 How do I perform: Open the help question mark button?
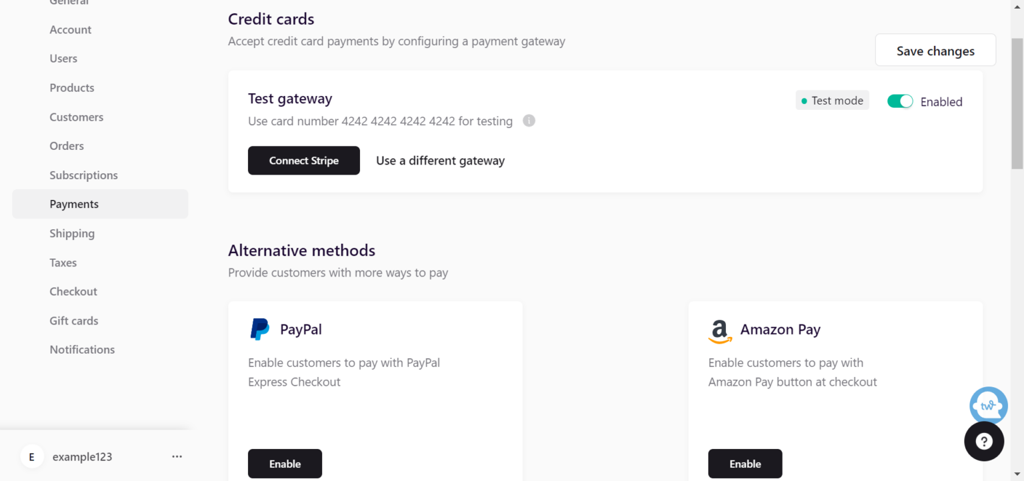point(983,441)
